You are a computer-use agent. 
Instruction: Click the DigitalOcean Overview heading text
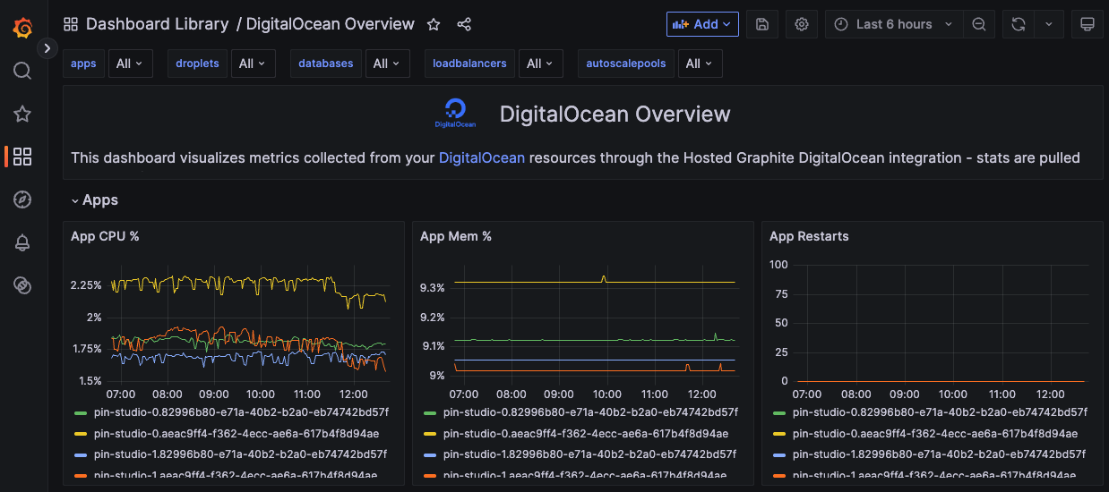click(x=615, y=114)
